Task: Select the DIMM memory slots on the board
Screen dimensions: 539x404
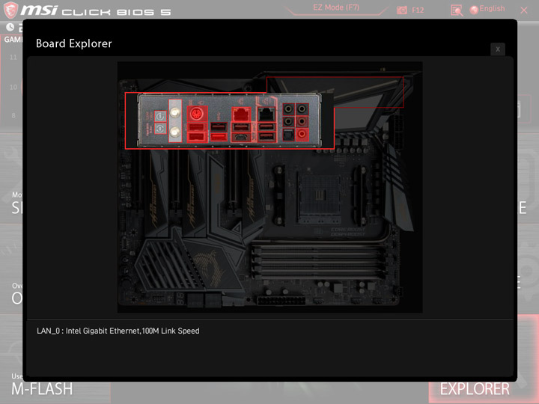Action: coord(318,261)
